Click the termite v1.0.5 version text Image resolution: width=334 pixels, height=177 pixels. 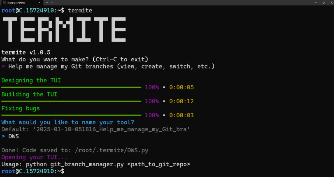[26, 52]
